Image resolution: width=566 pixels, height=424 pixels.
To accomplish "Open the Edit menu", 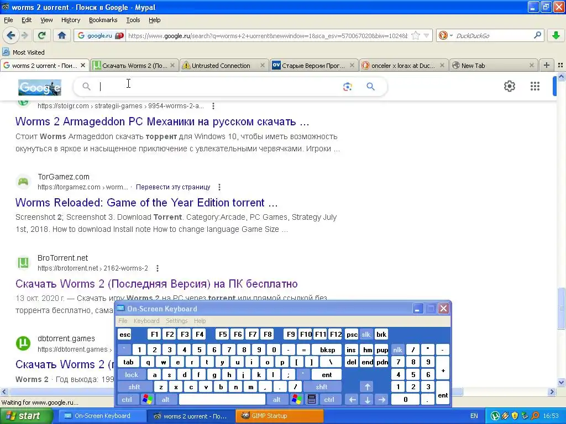I will point(27,20).
